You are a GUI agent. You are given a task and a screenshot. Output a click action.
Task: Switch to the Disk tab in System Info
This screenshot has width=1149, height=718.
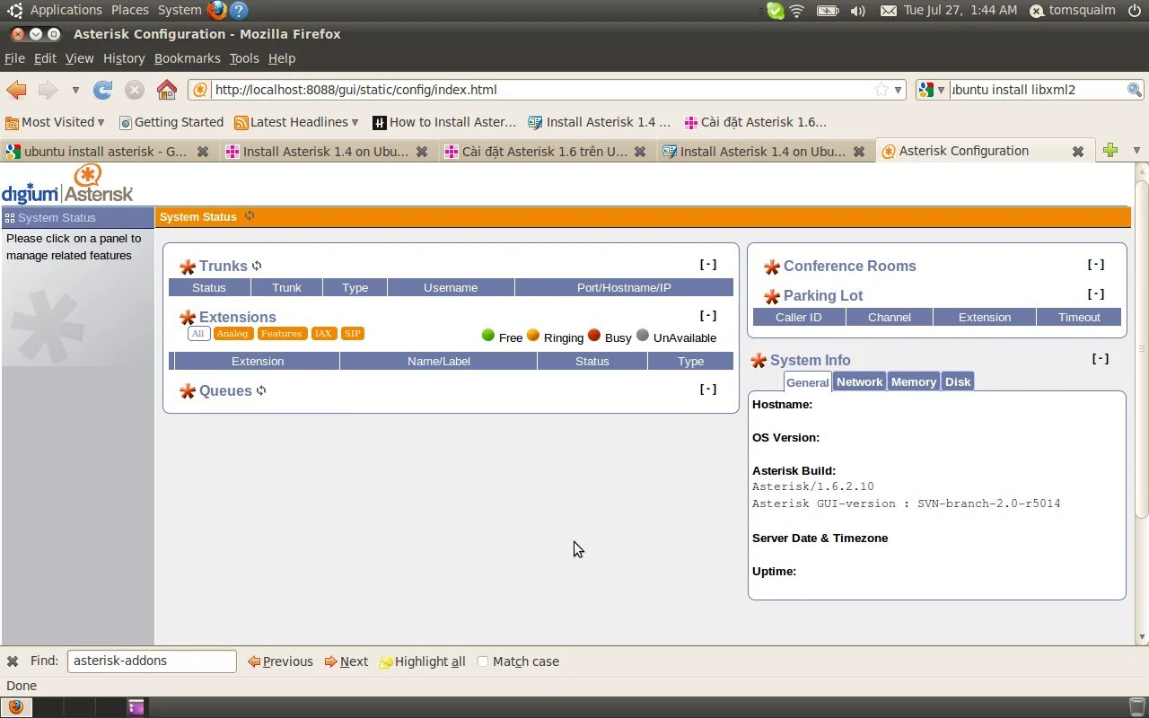pyautogui.click(x=958, y=381)
